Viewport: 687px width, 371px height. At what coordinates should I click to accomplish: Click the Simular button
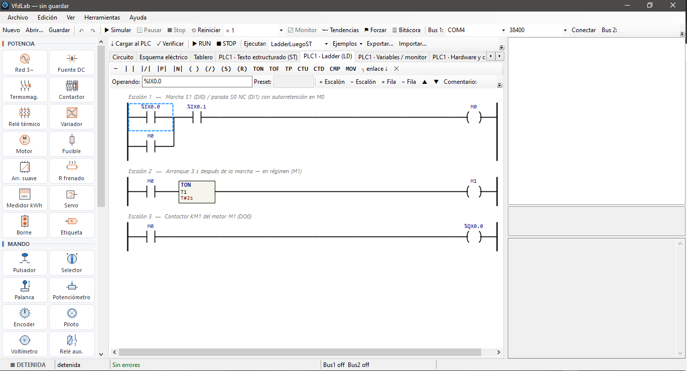(x=118, y=30)
